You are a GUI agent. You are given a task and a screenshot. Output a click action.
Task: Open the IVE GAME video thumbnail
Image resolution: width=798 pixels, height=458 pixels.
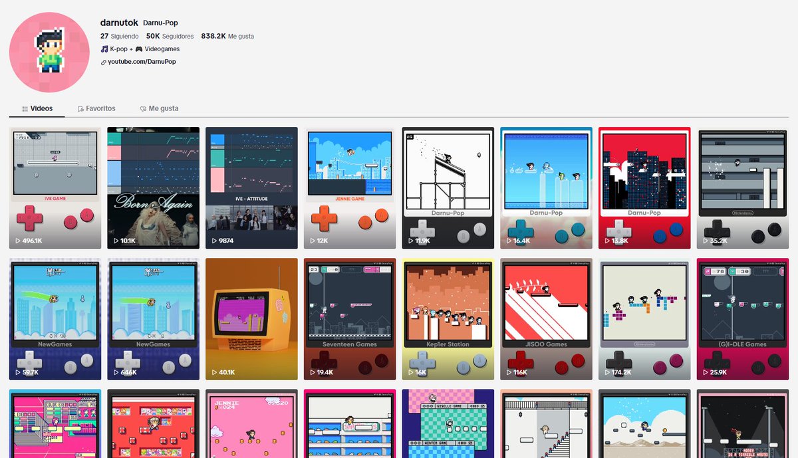(55, 187)
